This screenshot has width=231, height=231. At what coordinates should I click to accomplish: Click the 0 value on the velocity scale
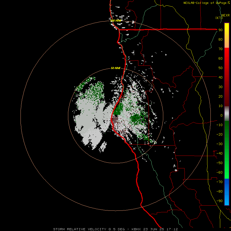222,115
